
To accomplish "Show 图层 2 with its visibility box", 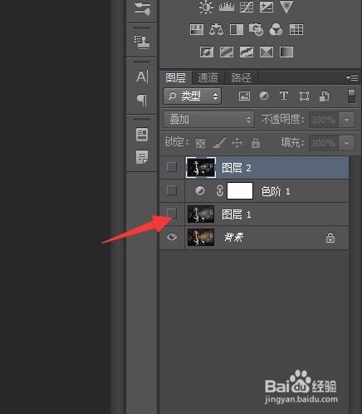I will pos(172,167).
